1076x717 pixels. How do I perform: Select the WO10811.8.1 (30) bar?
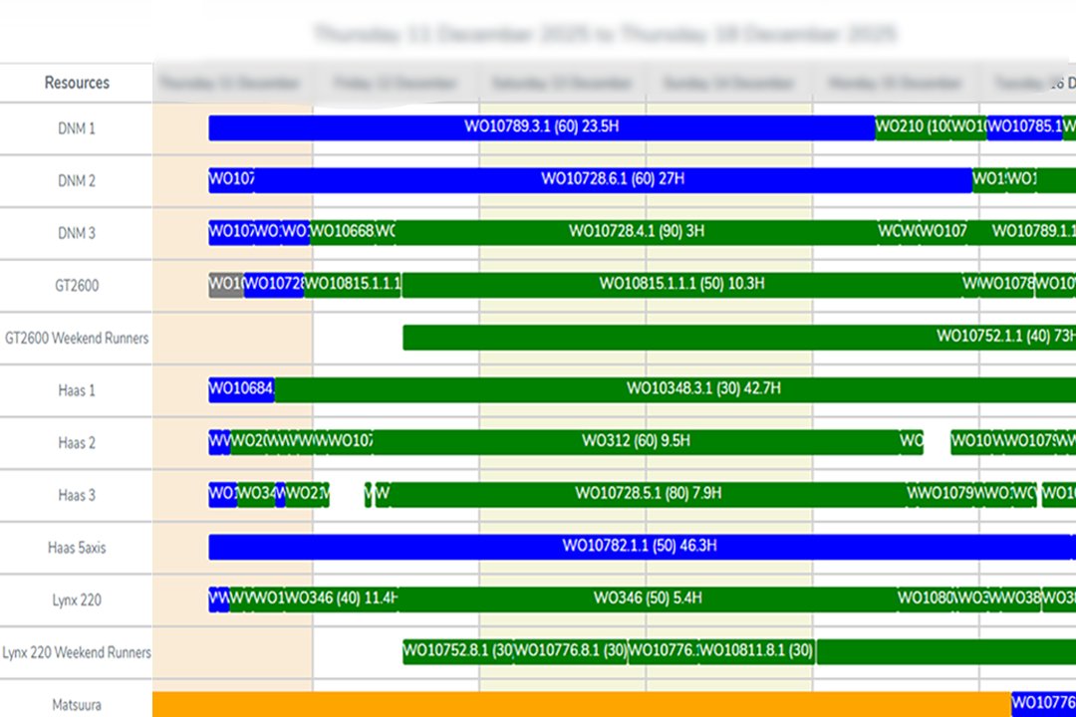click(756, 651)
